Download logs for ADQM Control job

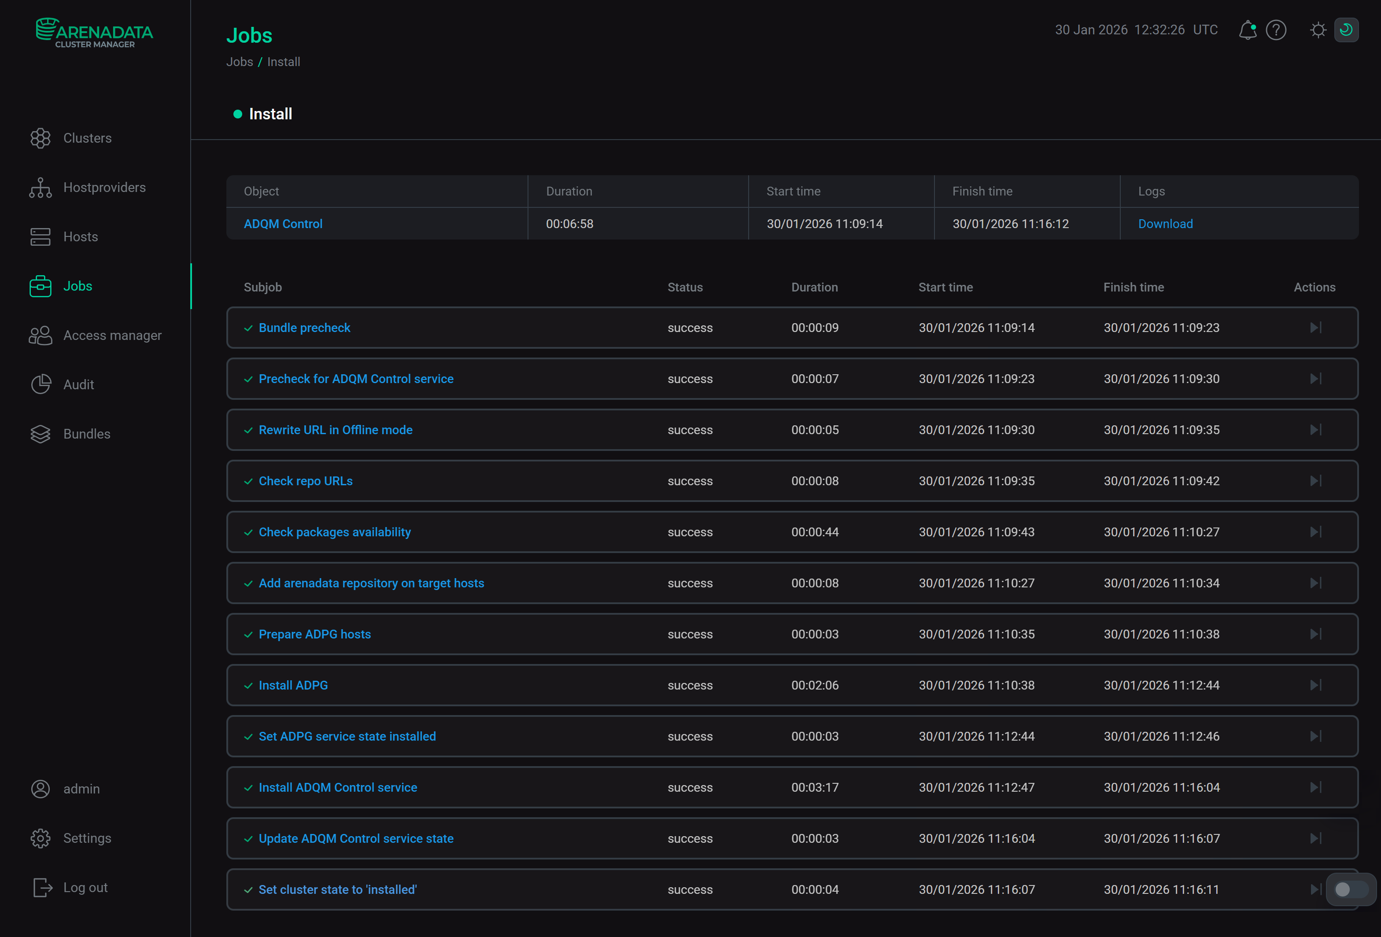1165,223
